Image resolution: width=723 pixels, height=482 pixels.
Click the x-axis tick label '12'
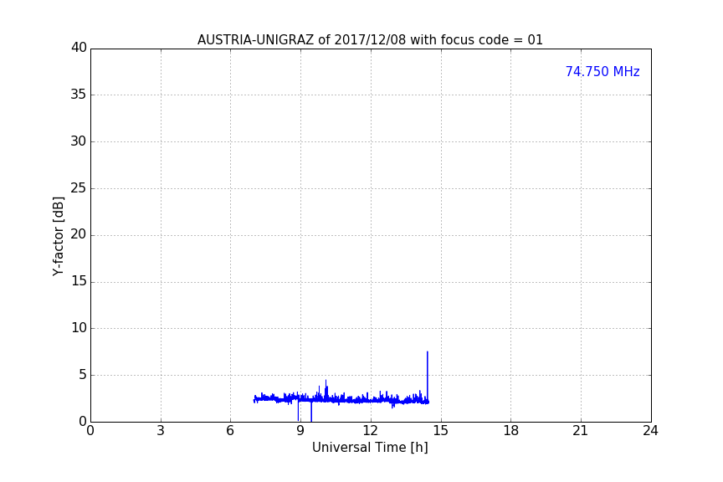pos(371,431)
